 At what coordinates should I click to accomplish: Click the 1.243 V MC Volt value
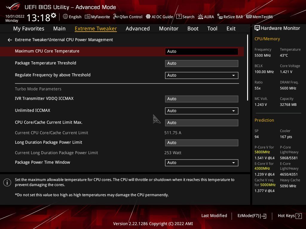click(261, 105)
